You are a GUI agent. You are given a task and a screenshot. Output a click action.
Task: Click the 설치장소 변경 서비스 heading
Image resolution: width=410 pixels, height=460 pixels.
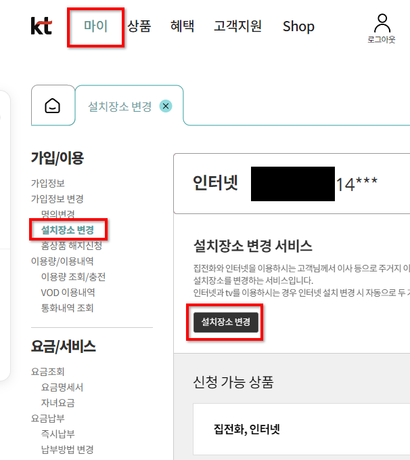(x=253, y=245)
